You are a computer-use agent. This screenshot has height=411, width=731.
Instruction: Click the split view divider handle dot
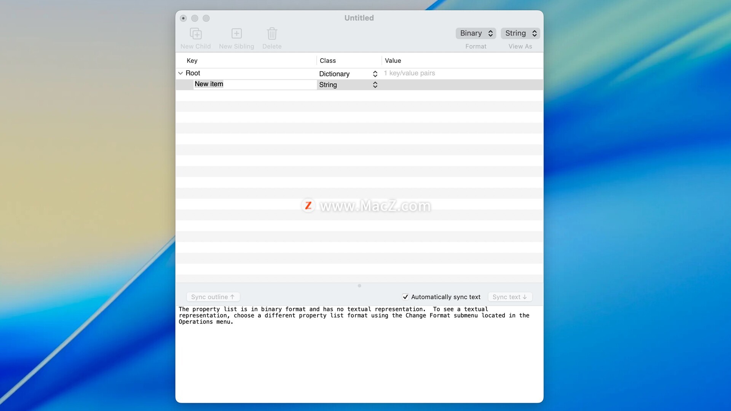point(359,286)
